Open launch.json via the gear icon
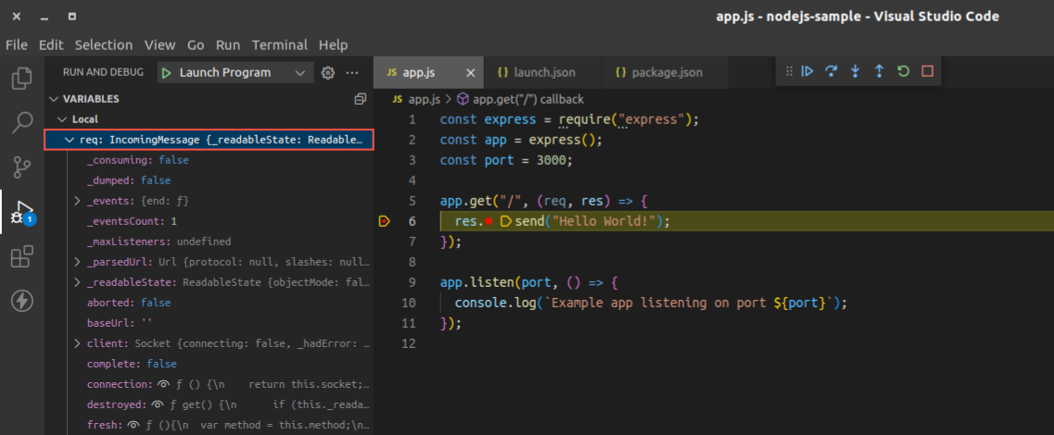The height and width of the screenshot is (435, 1054). (328, 72)
